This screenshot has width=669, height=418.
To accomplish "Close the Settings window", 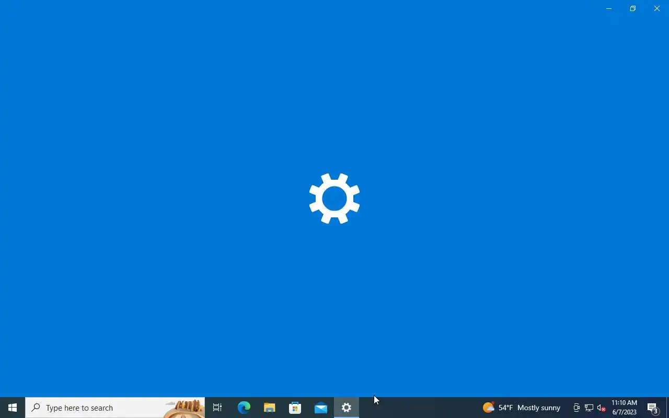I will click(657, 8).
